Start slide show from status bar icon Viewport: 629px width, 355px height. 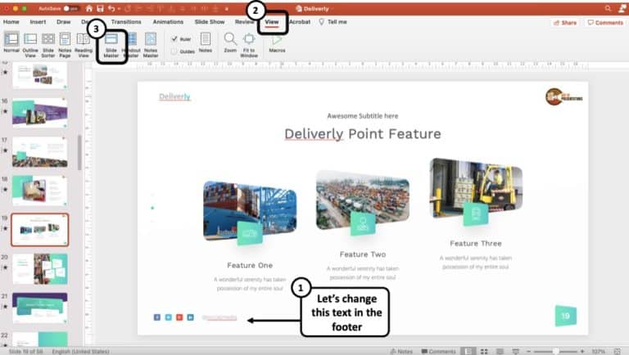point(515,351)
